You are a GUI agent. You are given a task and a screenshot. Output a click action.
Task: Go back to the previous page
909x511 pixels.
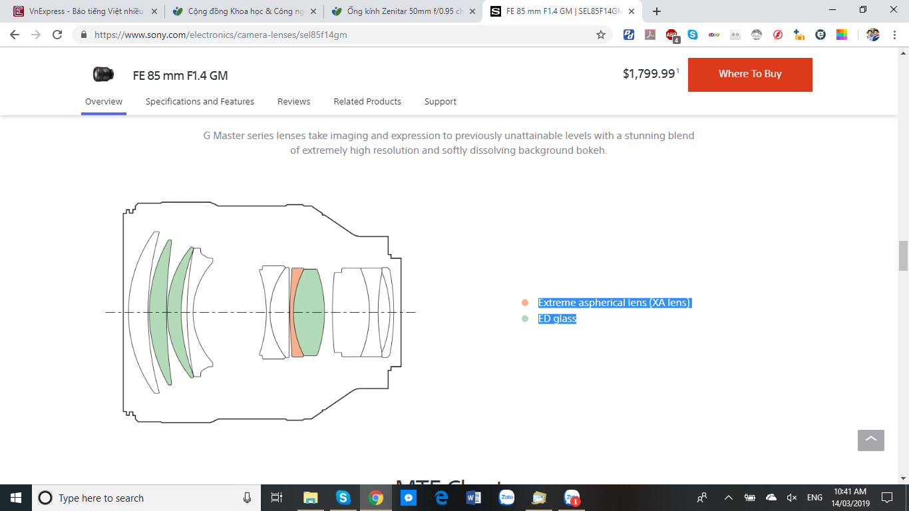(15, 35)
